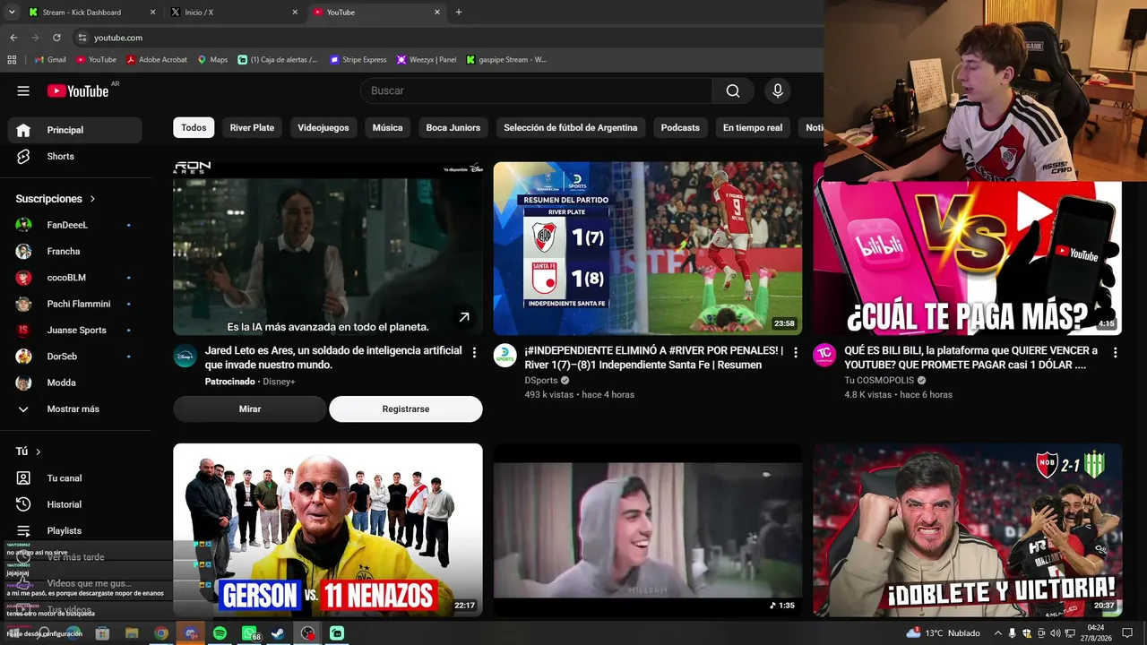Image resolution: width=1147 pixels, height=645 pixels.
Task: Open OBS Studio from the taskbar
Action: coord(308,633)
